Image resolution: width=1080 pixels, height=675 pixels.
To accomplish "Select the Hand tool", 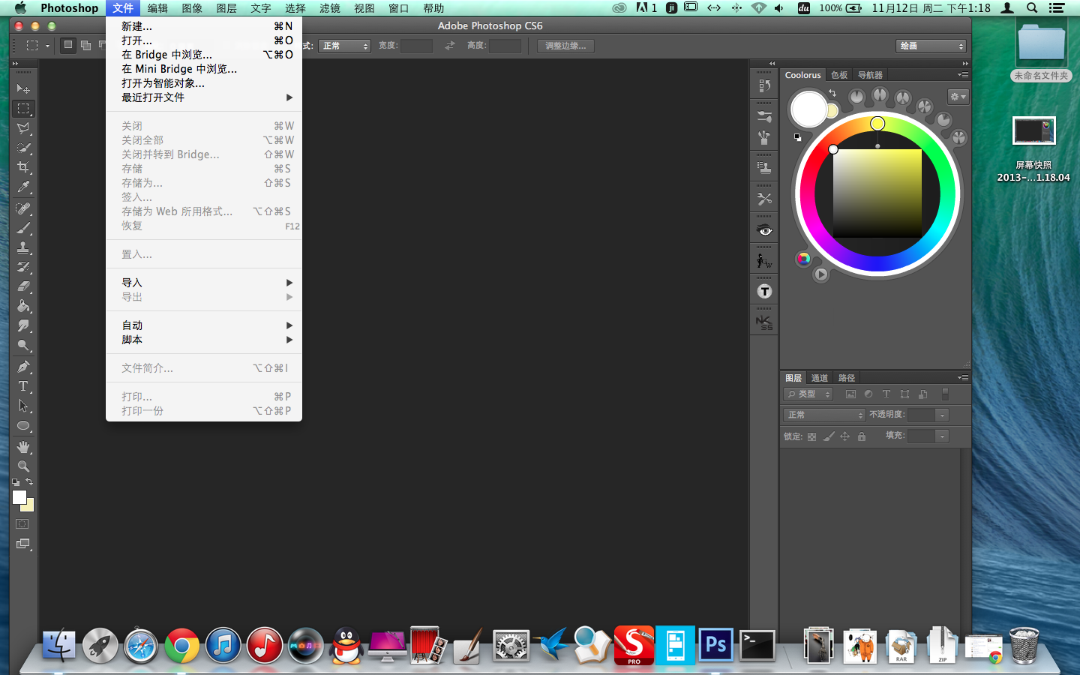I will click(x=23, y=447).
